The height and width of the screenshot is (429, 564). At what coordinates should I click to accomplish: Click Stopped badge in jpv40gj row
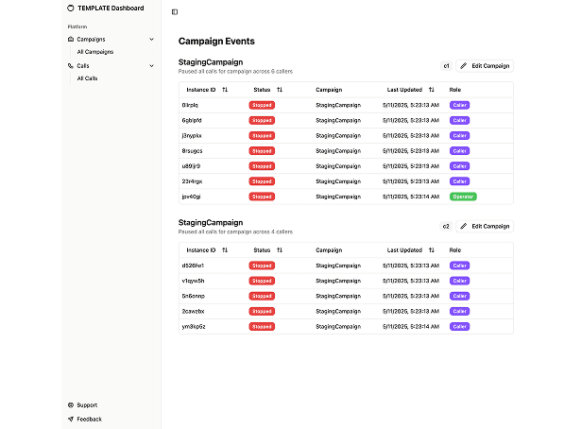[x=262, y=197]
